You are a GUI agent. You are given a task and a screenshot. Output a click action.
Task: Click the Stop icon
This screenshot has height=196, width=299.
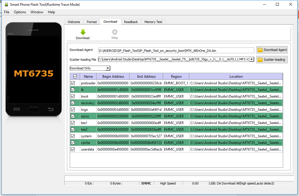[x=114, y=32]
